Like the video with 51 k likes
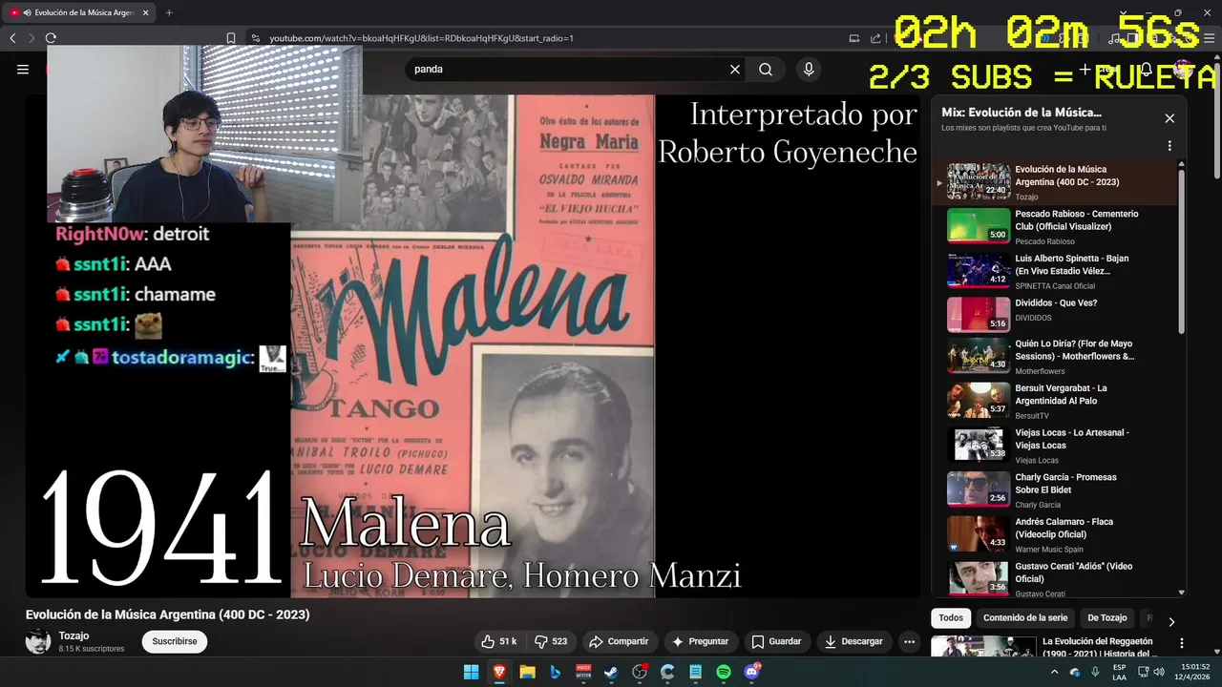This screenshot has width=1222, height=687. point(498,641)
